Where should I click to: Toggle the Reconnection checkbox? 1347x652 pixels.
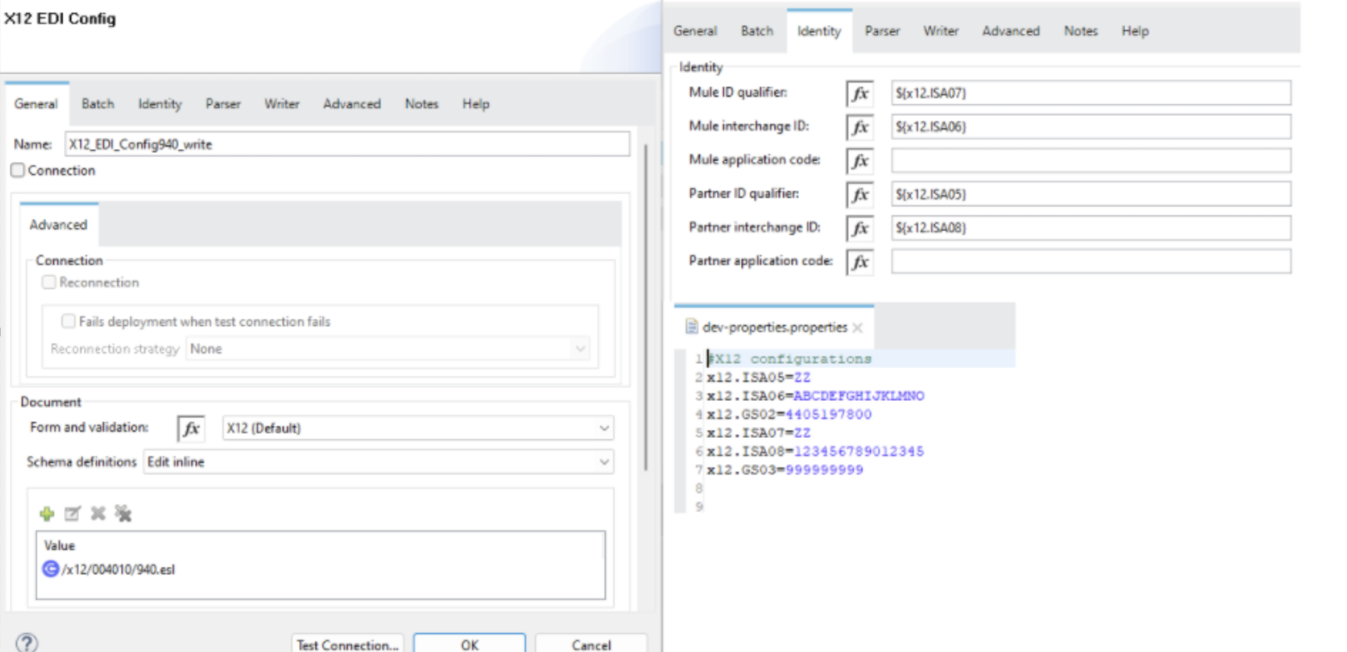tap(49, 282)
